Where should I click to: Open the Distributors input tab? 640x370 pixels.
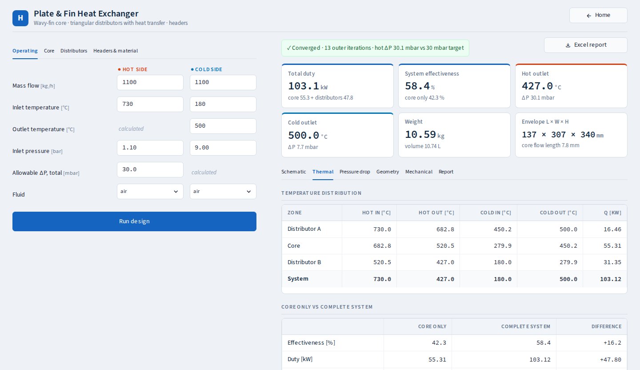[x=74, y=51]
